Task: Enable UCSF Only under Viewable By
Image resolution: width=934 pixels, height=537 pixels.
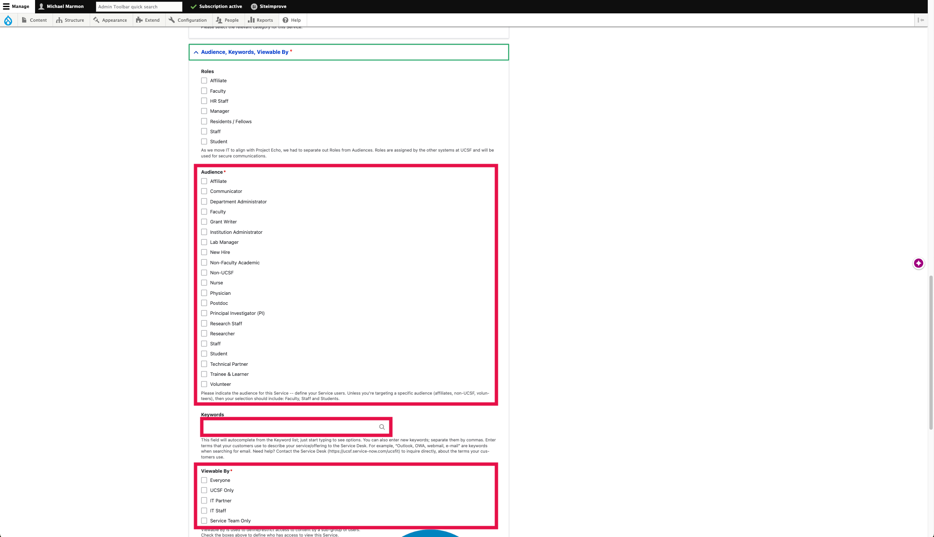Action: tap(204, 490)
